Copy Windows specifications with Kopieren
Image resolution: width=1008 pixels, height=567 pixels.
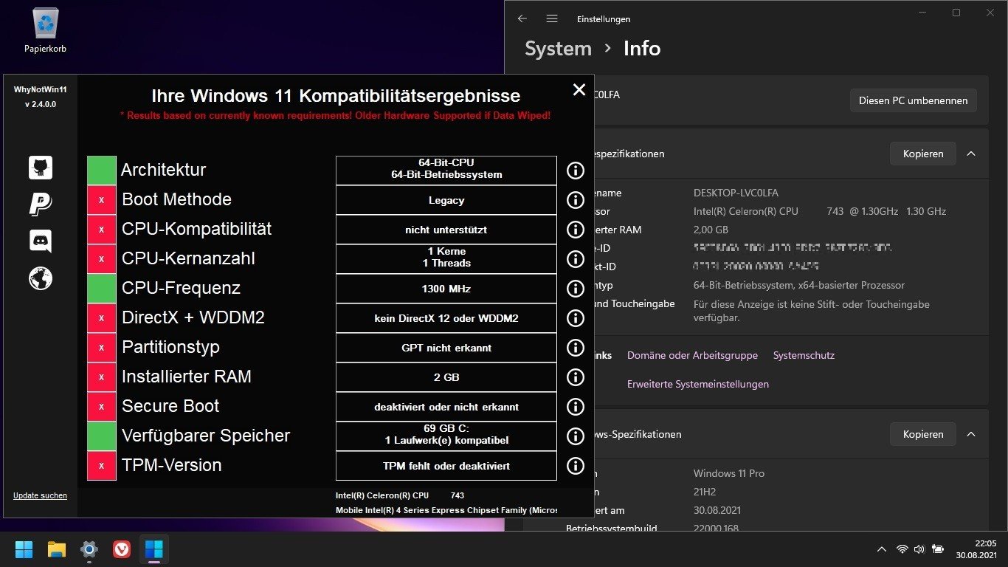(x=922, y=434)
